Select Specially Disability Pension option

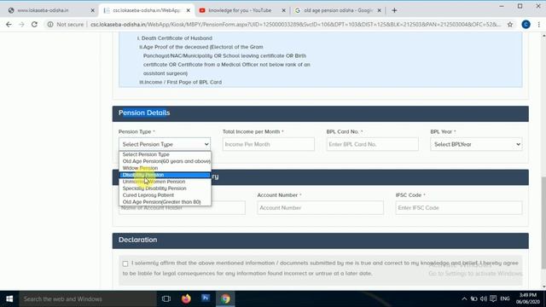(165, 188)
